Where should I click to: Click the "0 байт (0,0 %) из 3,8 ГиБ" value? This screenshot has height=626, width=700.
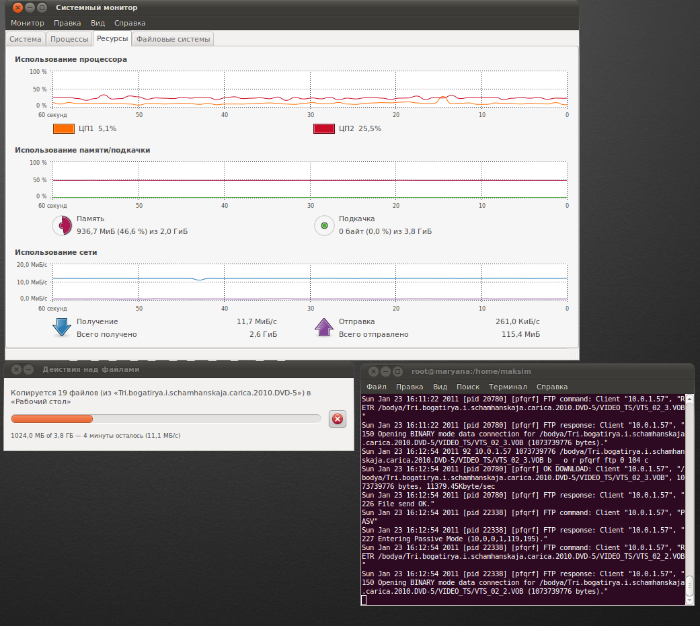pos(385,232)
